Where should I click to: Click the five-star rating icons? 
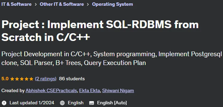pos(22,79)
